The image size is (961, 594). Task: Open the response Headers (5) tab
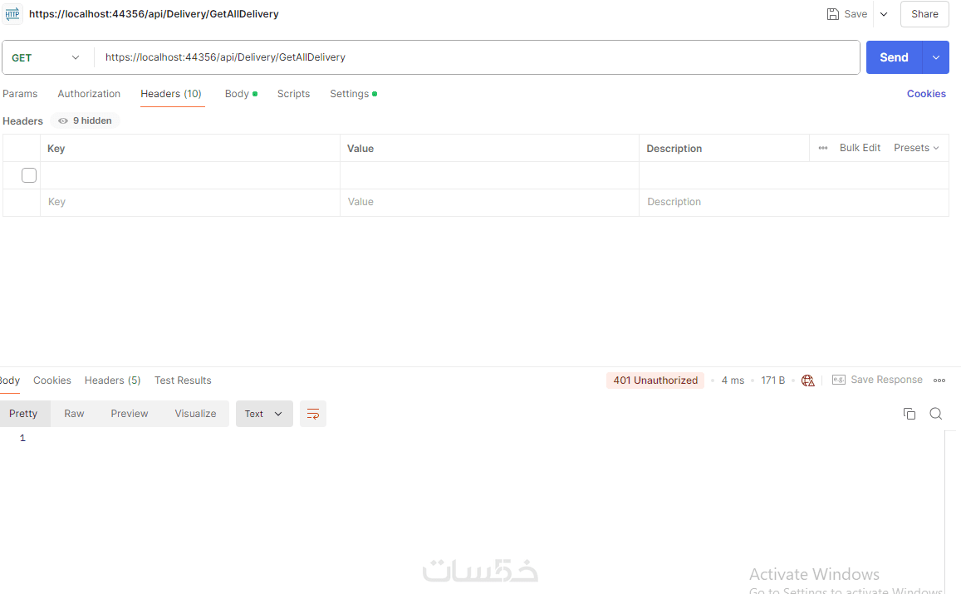pos(113,380)
